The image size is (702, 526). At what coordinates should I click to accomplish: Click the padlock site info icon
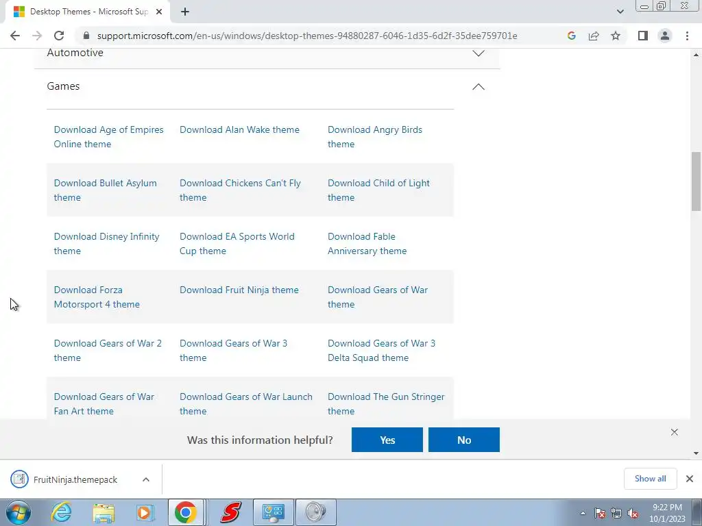[86, 36]
